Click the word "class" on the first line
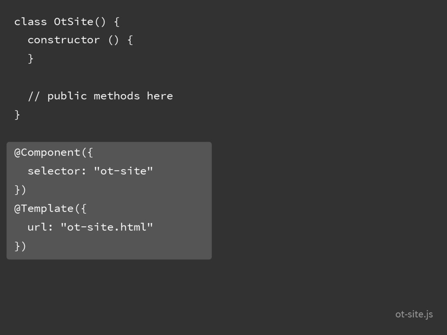447x335 pixels. click(x=31, y=22)
